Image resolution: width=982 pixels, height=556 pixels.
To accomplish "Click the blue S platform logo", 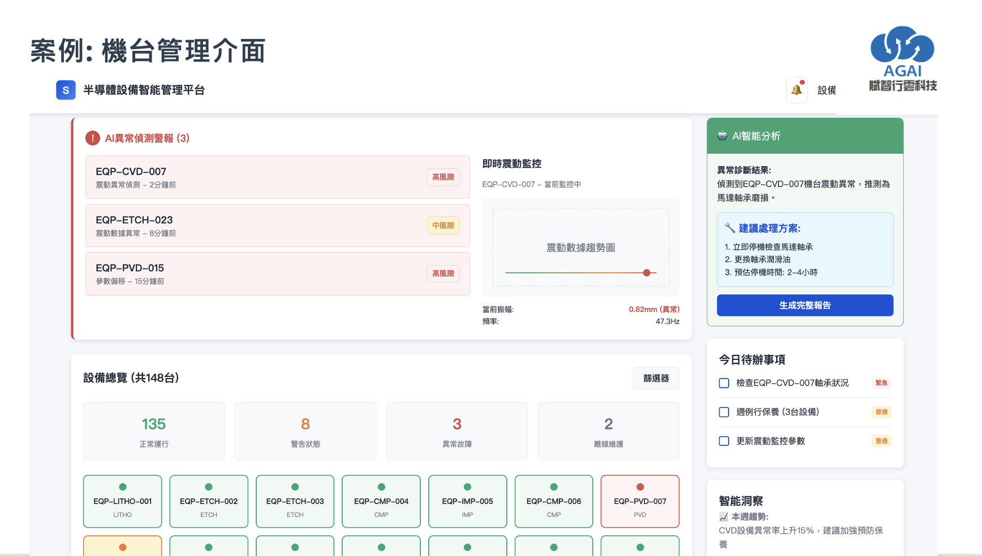I will coord(66,90).
